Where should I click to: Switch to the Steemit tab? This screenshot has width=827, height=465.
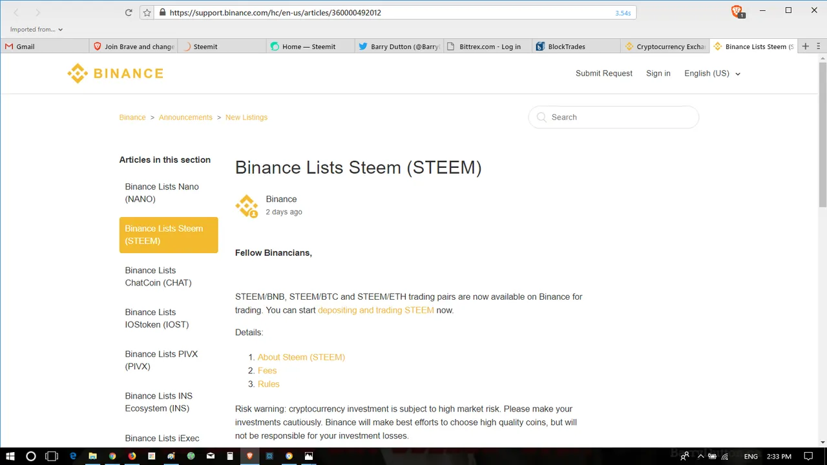pos(222,46)
